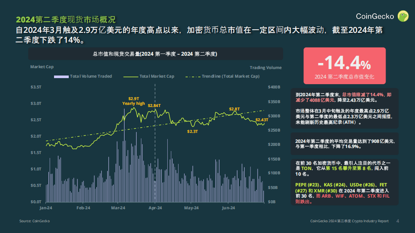Click the red 'ARB、WIF、ATOM、STX' text
The height and width of the screenshot is (233, 415).
click(348, 196)
